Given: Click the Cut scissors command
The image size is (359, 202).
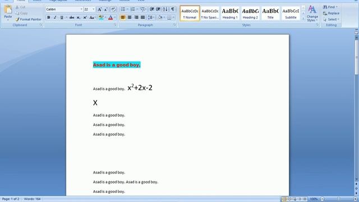Looking at the screenshot, I should pos(20,7).
